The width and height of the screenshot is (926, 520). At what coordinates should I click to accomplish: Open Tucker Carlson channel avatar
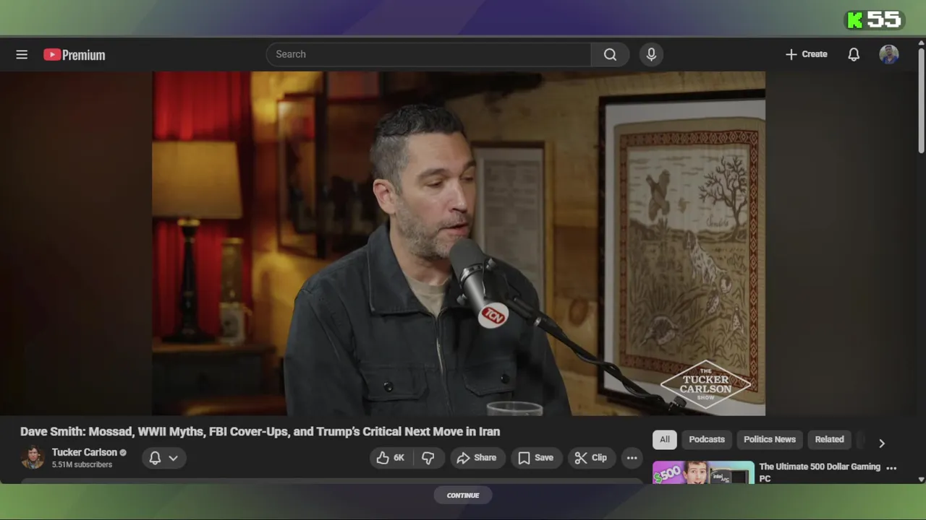click(x=33, y=457)
